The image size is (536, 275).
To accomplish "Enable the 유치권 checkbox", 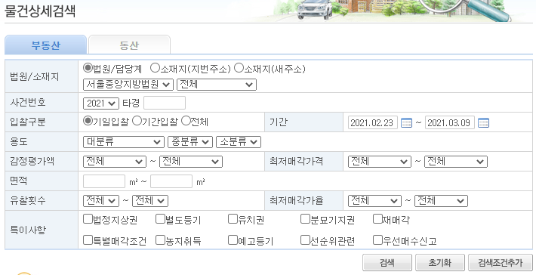I will coord(233,219).
